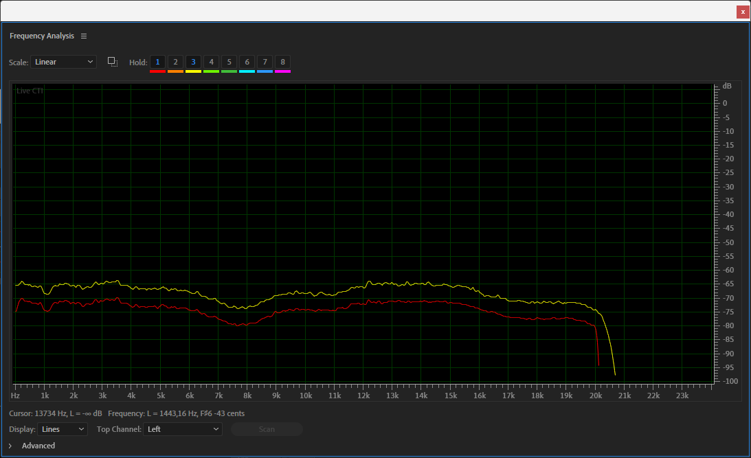Viewport: 751px width, 458px height.
Task: Enable Hold slot 4
Action: [211, 62]
